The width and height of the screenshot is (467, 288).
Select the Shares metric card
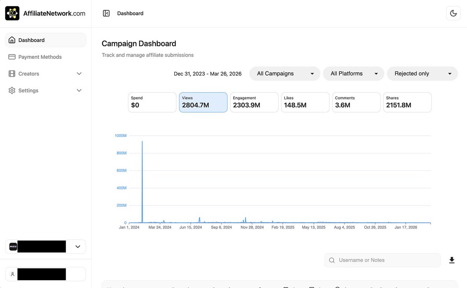click(407, 102)
